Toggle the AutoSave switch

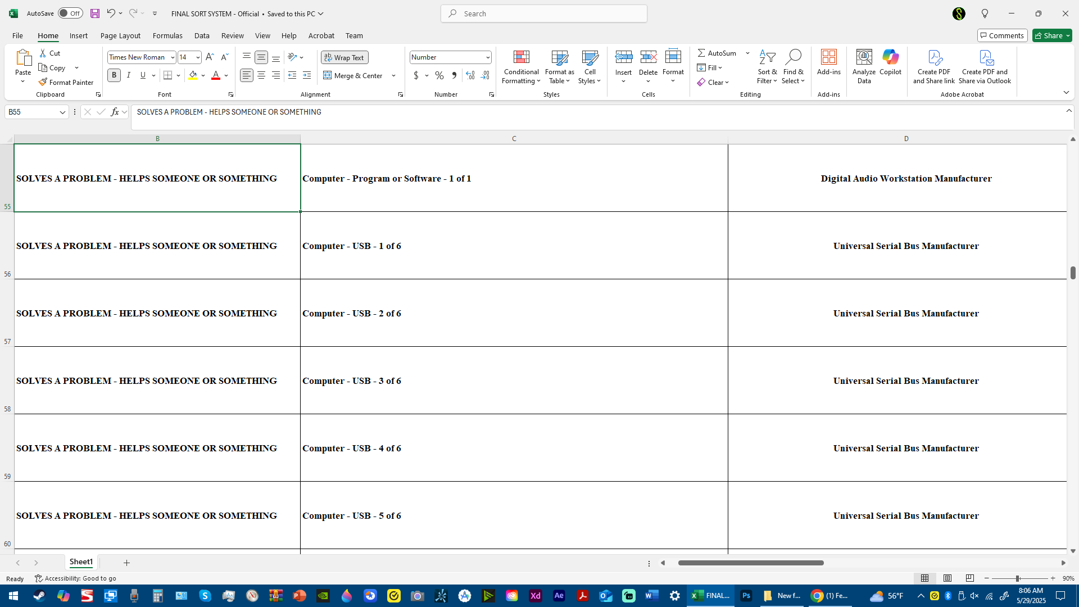[70, 13]
